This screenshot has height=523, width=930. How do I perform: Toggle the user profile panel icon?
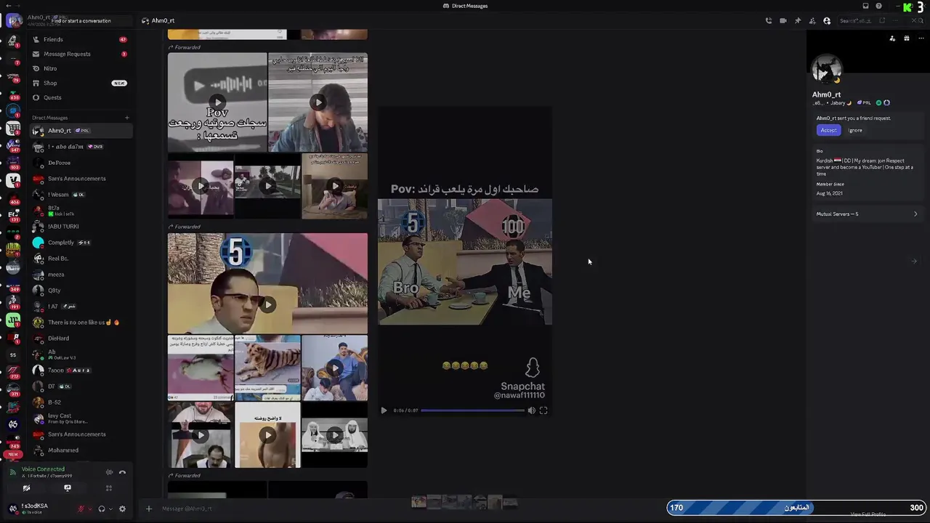click(827, 21)
